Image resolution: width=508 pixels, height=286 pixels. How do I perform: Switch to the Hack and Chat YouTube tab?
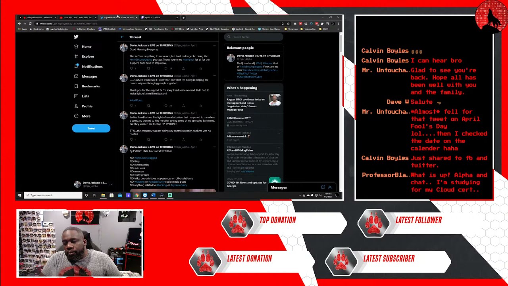tap(78, 17)
